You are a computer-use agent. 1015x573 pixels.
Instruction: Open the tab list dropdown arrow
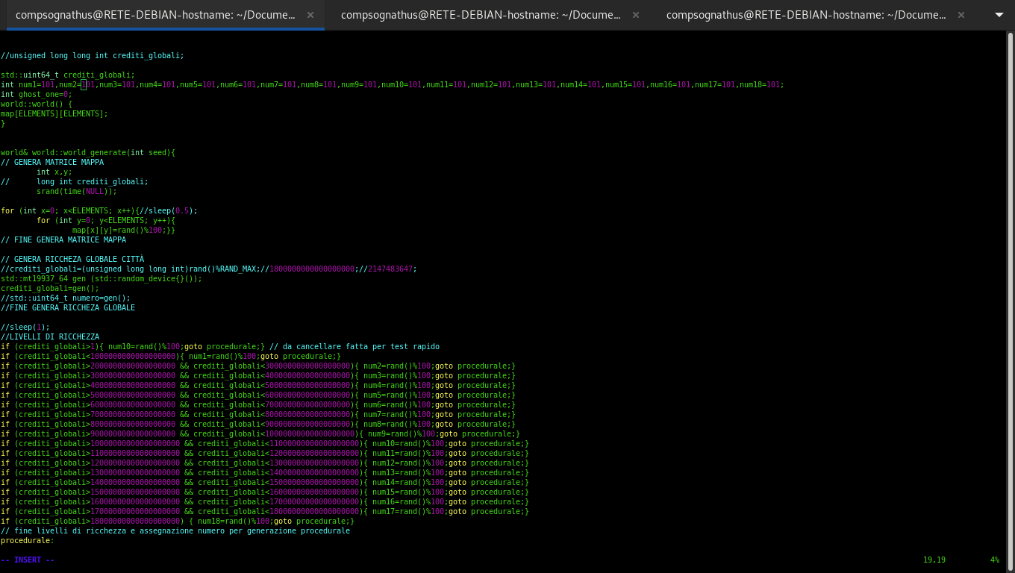(x=999, y=15)
